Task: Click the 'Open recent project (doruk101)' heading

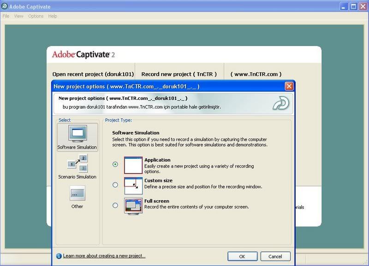Action: pos(93,74)
